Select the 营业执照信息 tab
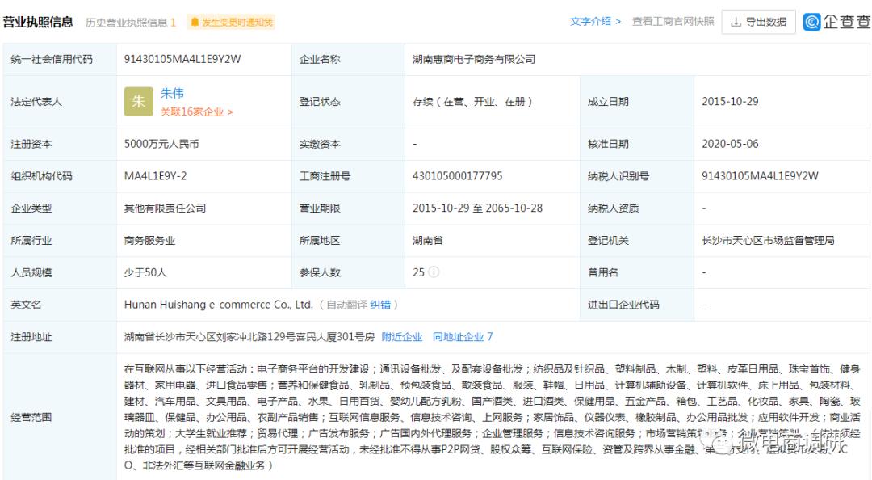 click(x=37, y=21)
